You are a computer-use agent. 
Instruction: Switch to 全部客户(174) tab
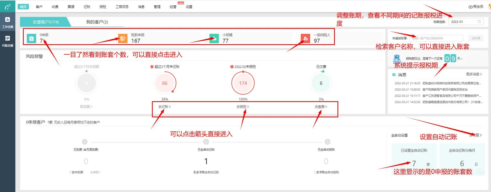[45, 22]
